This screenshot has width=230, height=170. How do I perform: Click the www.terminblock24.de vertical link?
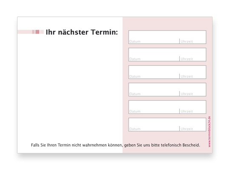point(209,132)
